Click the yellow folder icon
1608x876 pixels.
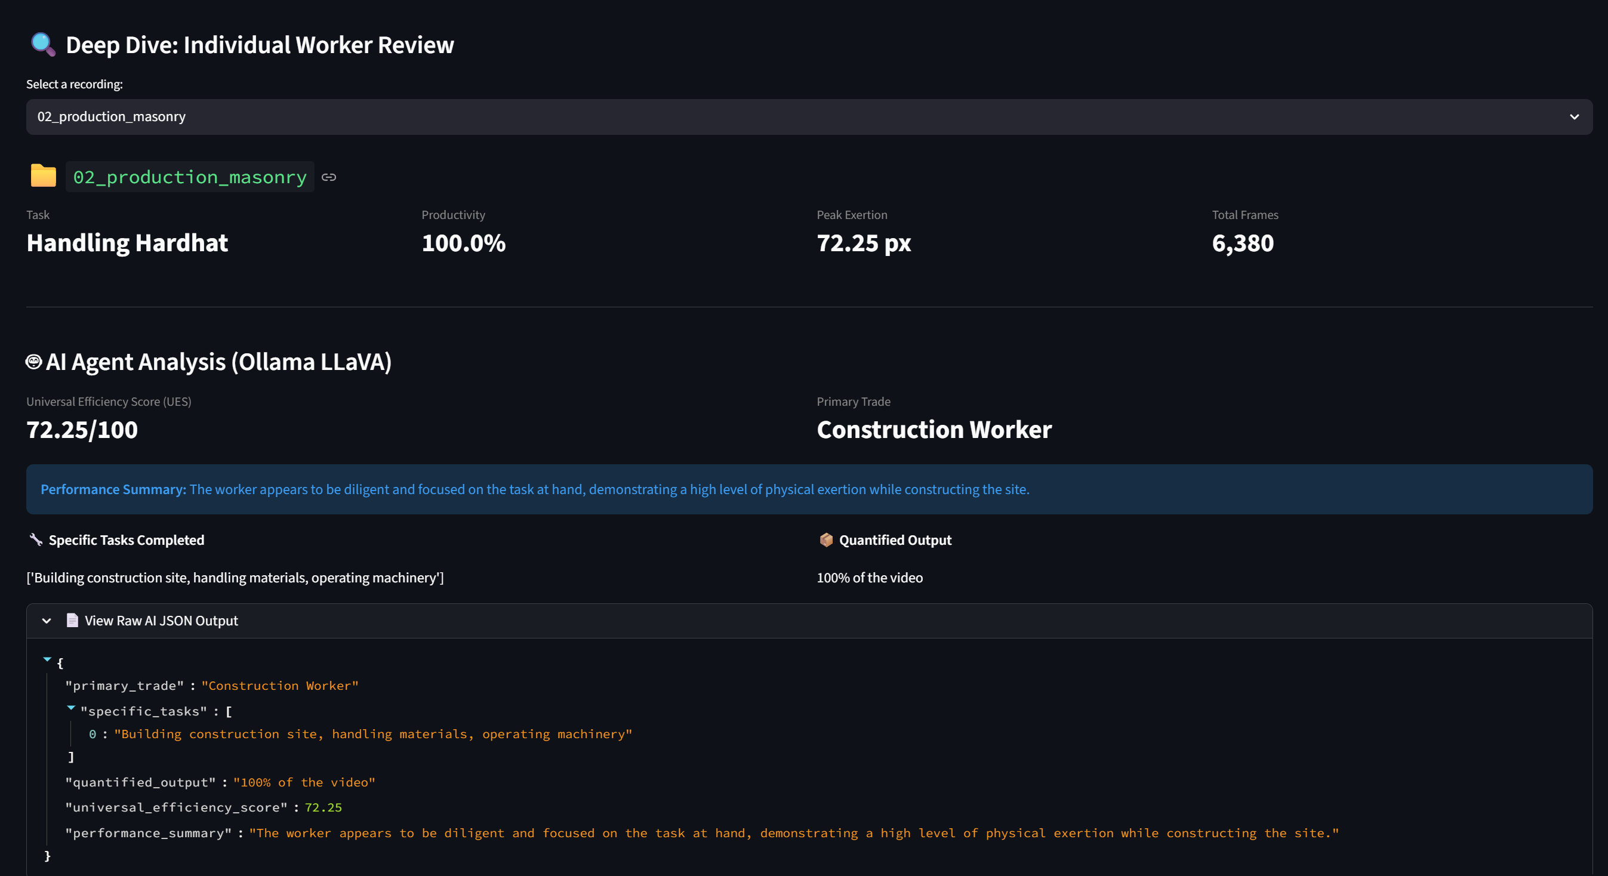coord(44,176)
